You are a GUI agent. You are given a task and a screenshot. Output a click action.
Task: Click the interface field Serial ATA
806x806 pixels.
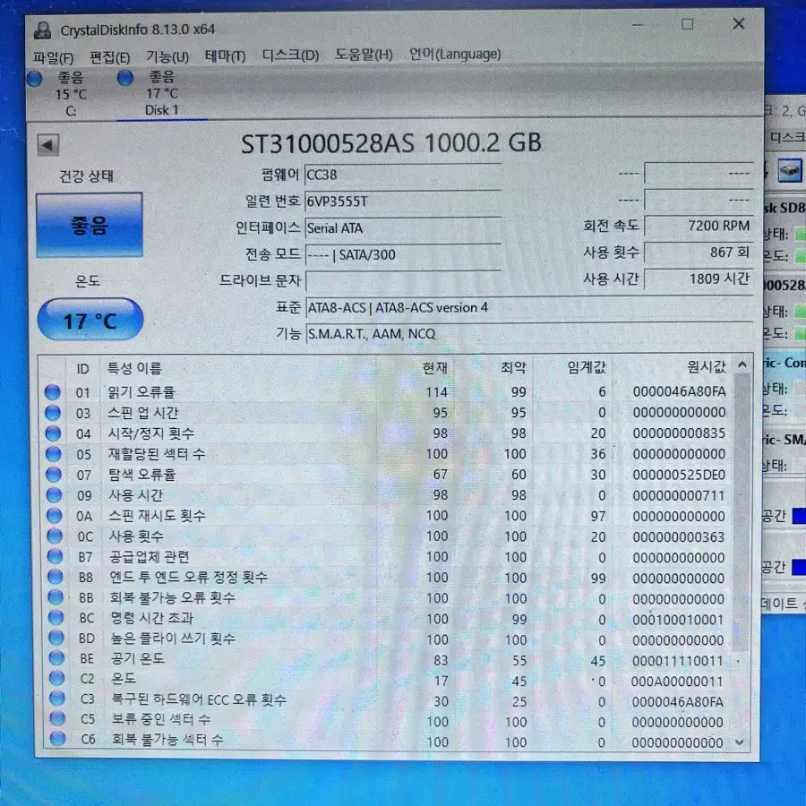point(402,228)
